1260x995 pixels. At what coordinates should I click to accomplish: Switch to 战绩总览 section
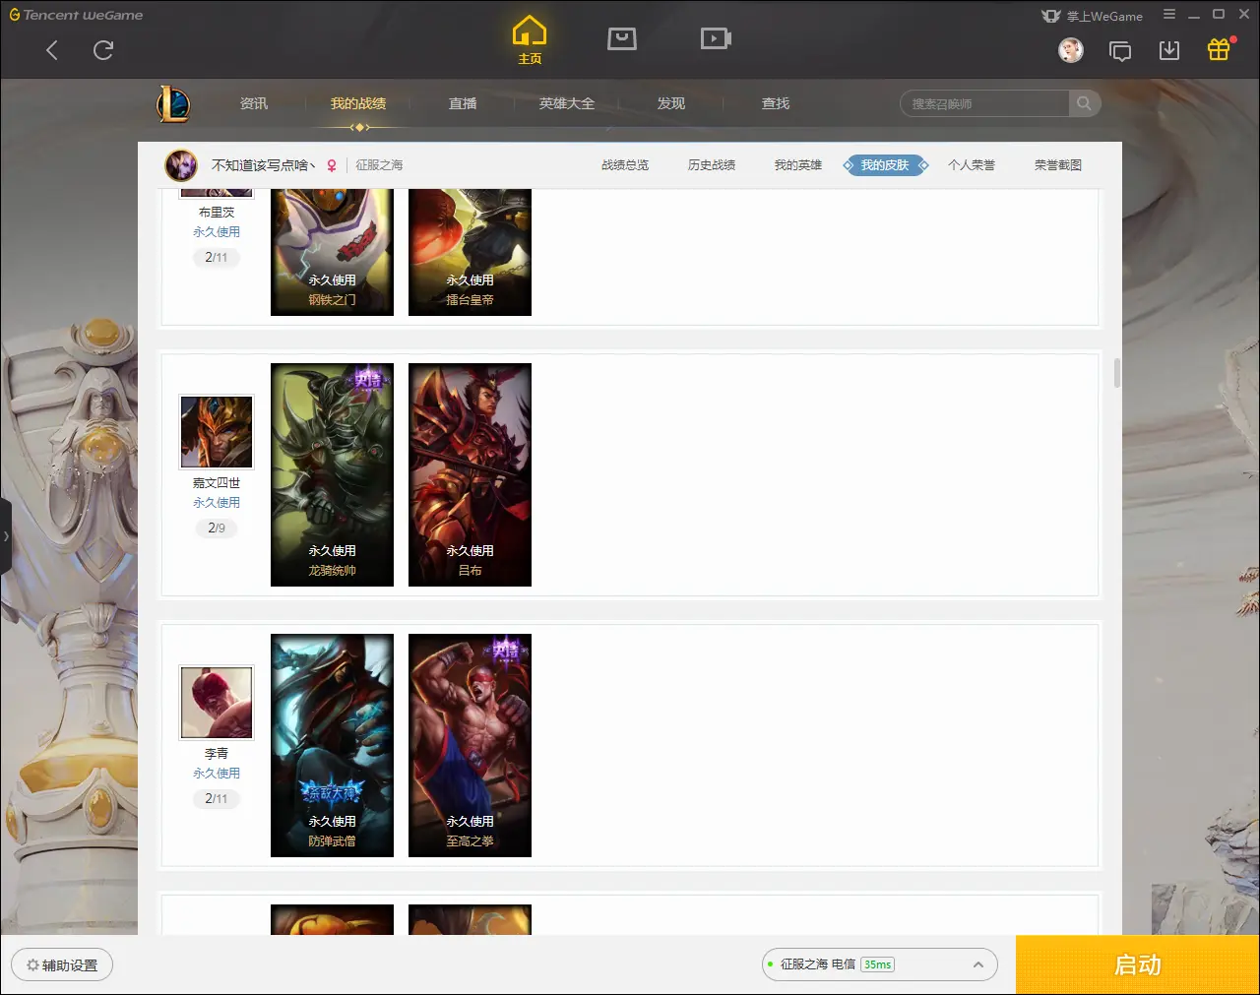[625, 165]
